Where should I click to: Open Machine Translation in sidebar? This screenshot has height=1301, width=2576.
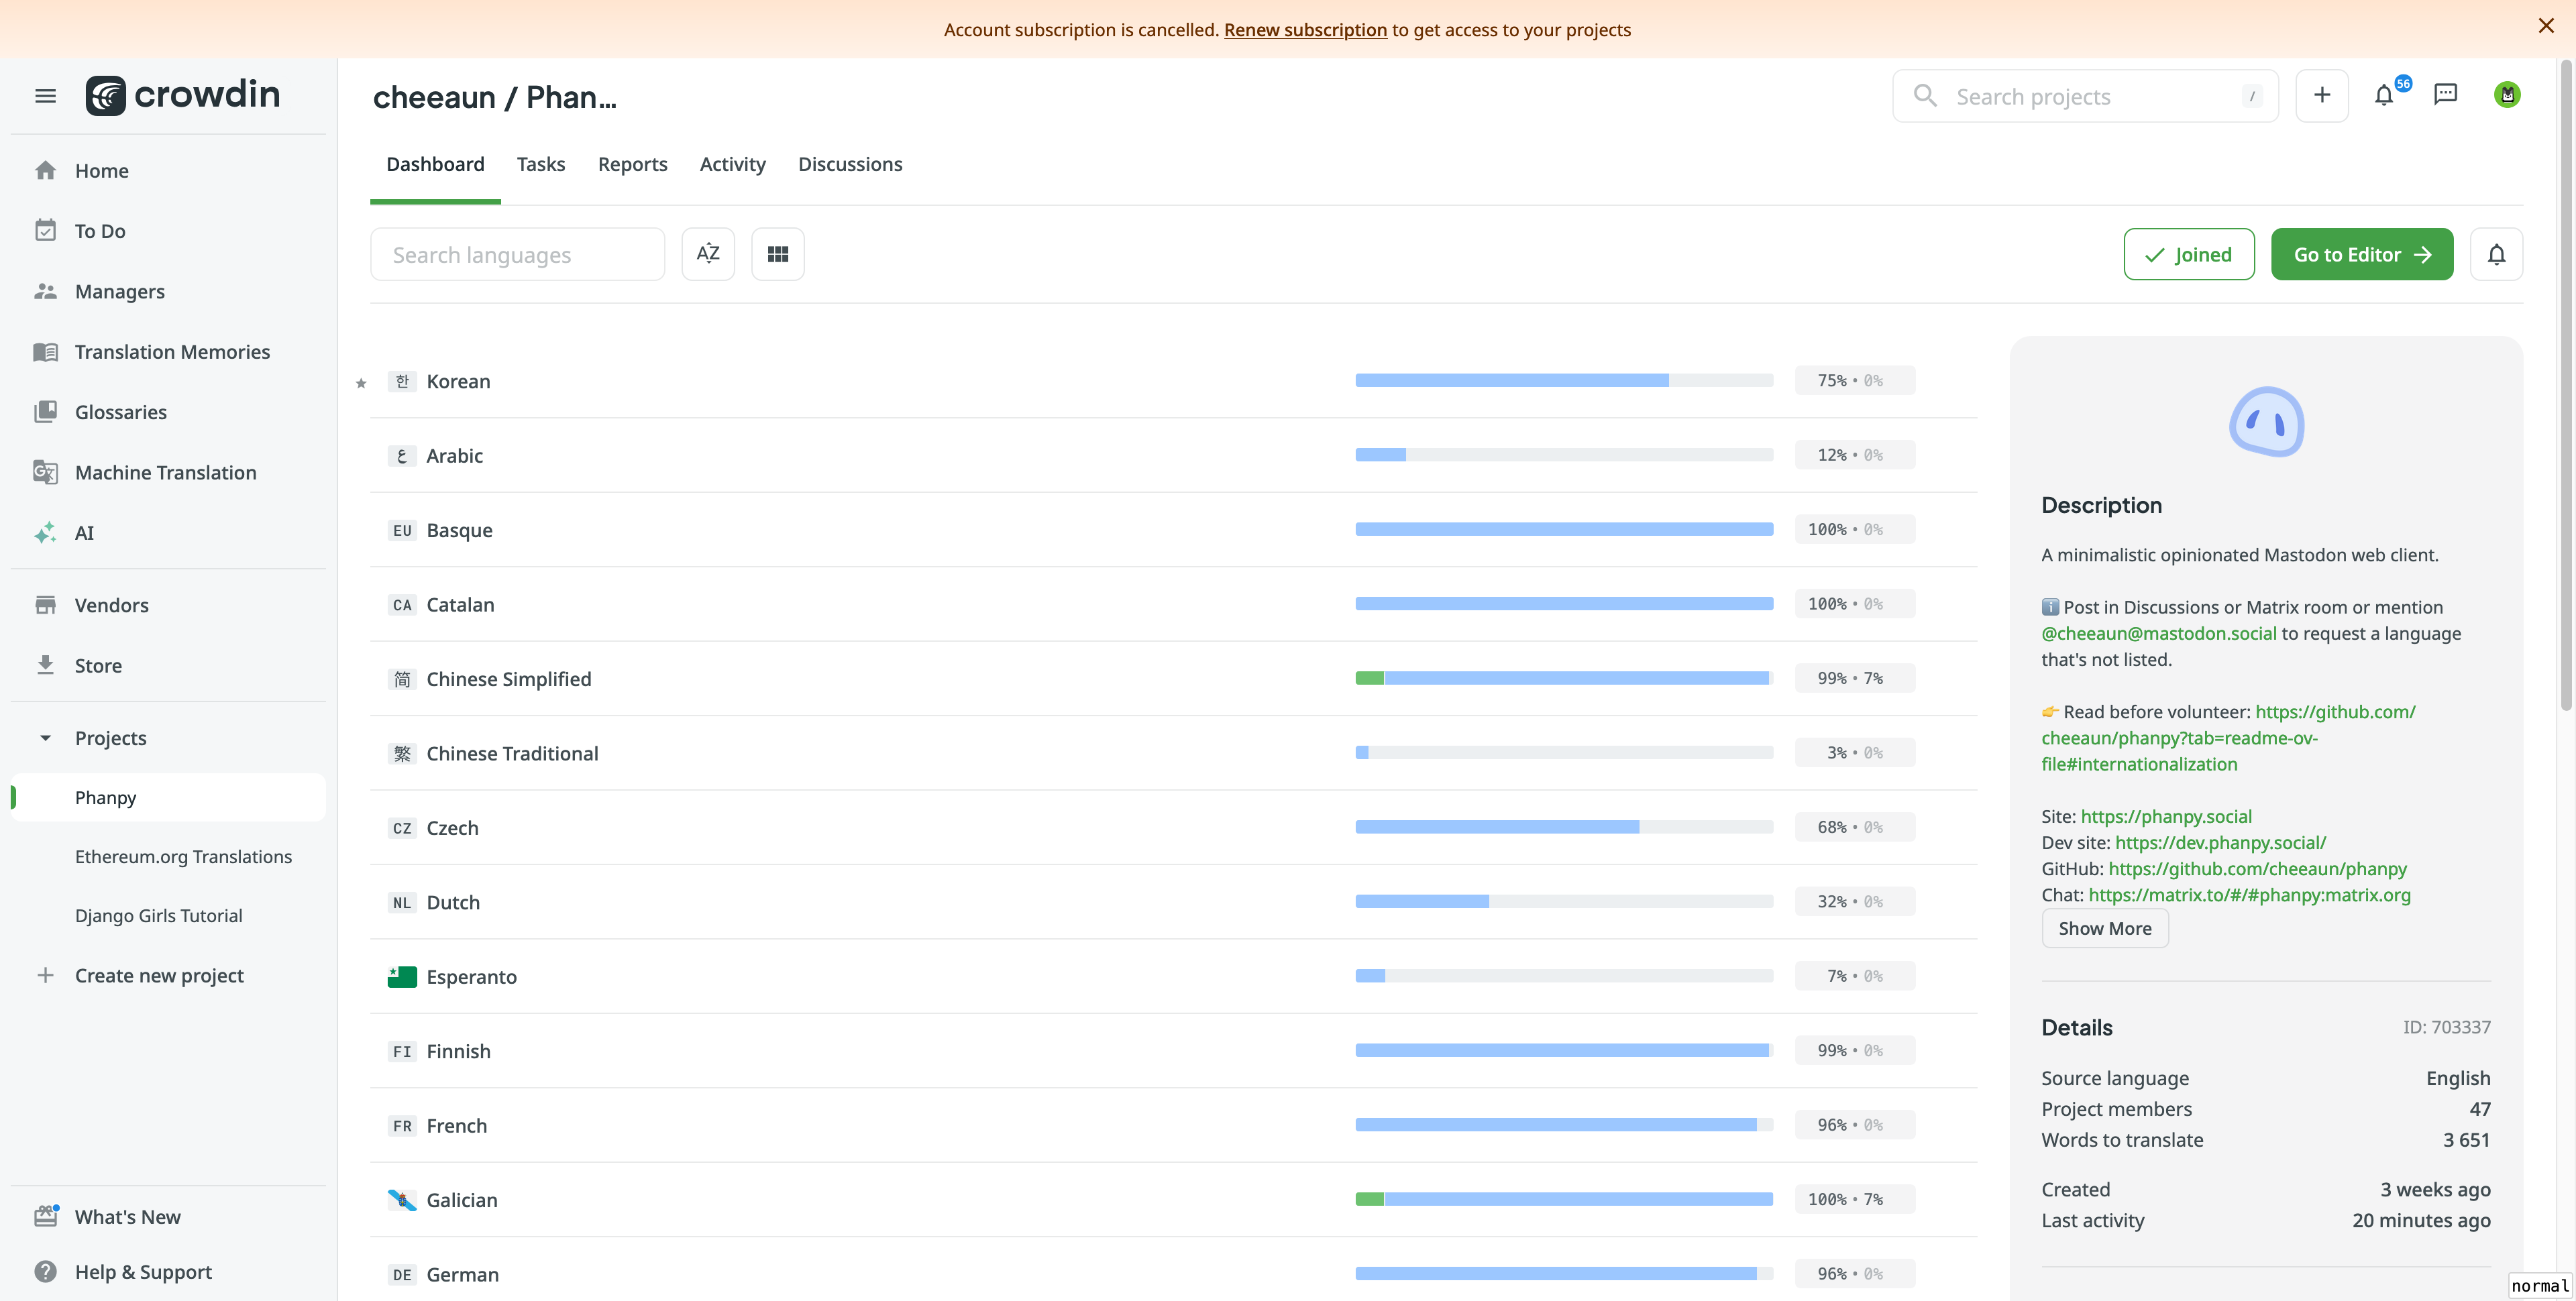point(165,472)
